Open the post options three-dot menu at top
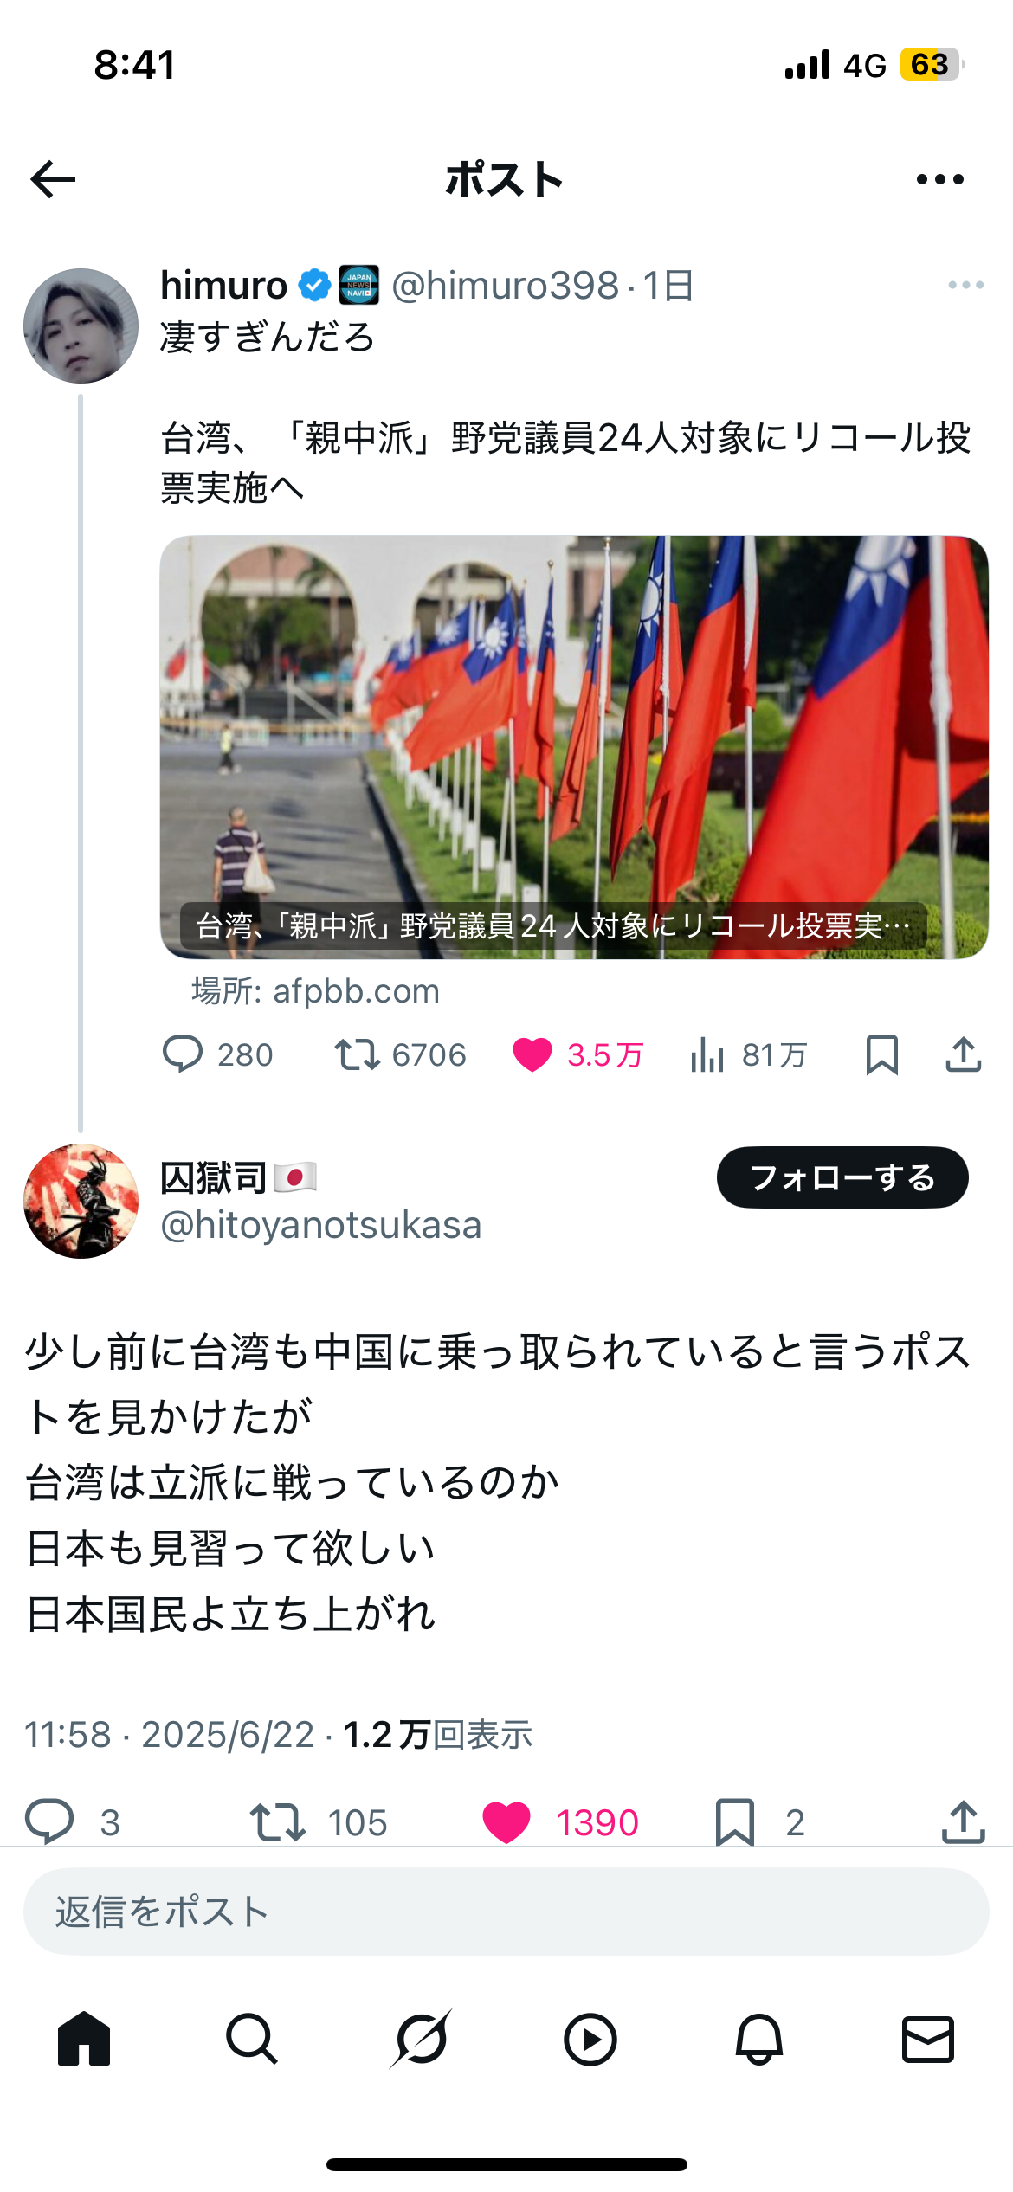 939,179
